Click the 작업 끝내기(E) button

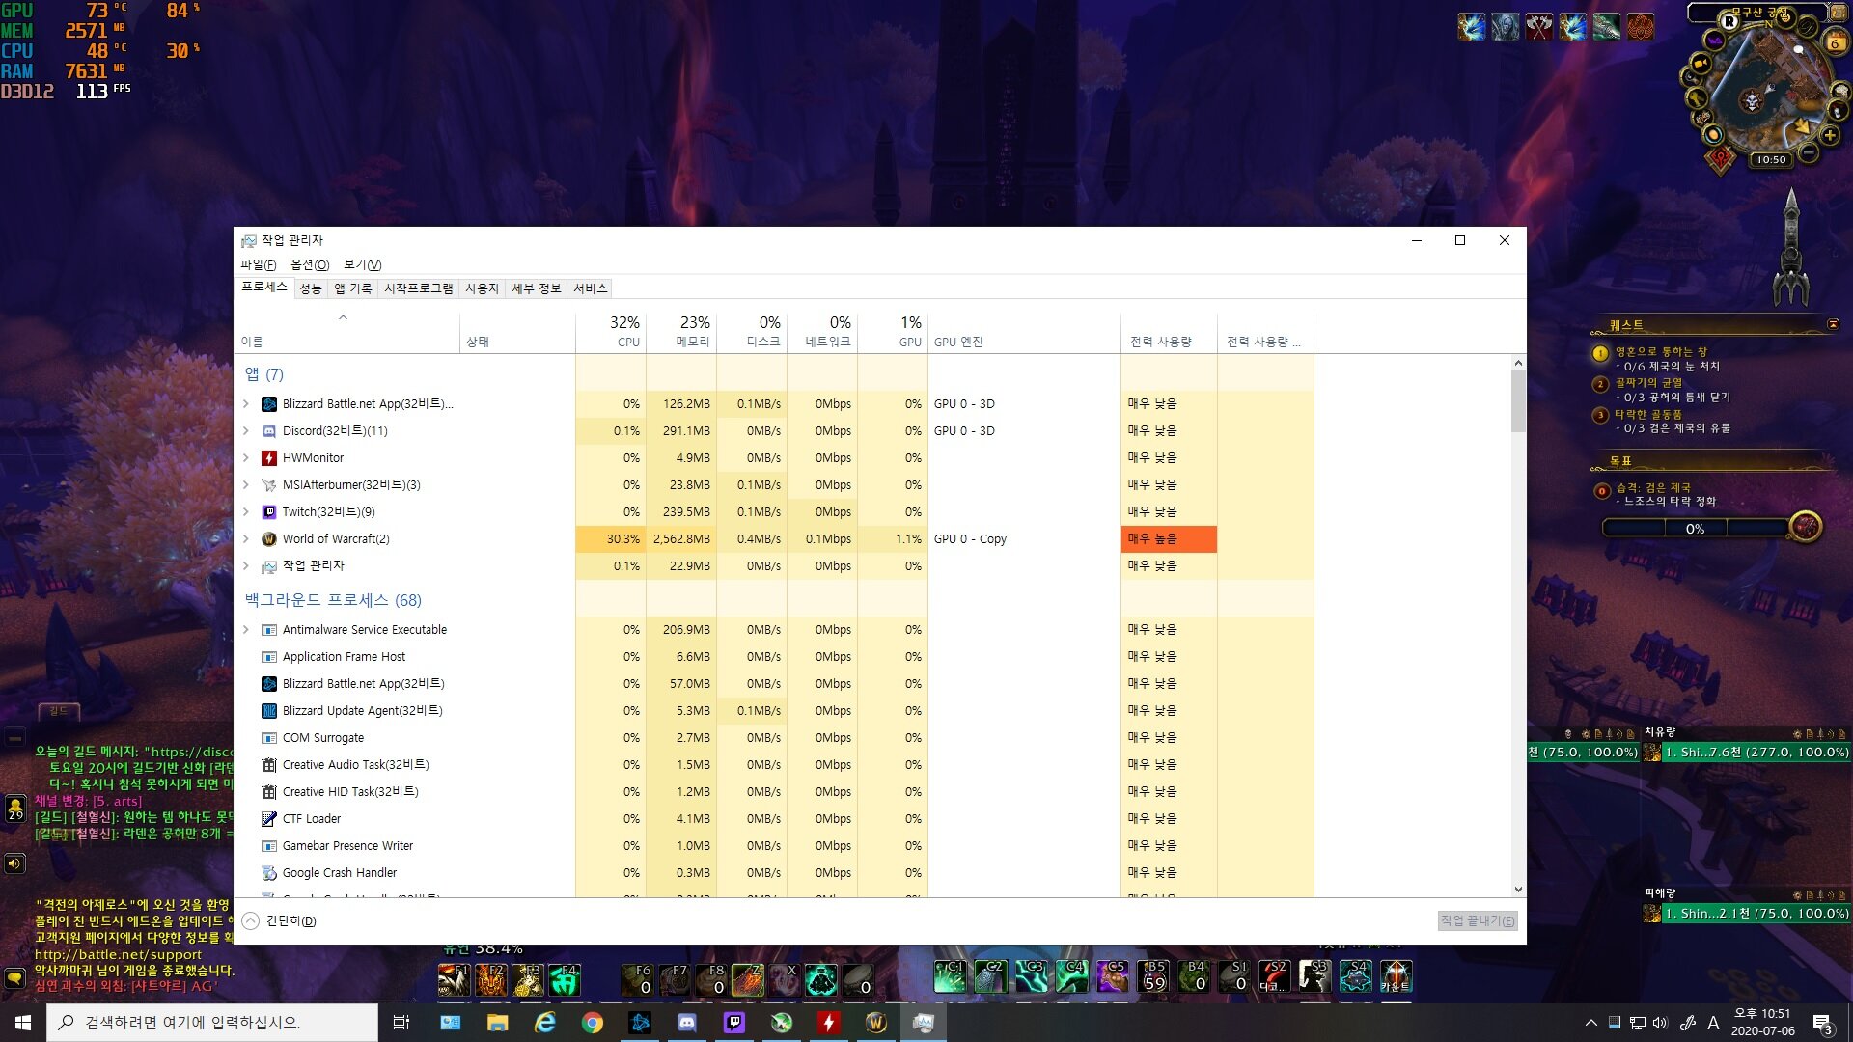pos(1477,921)
